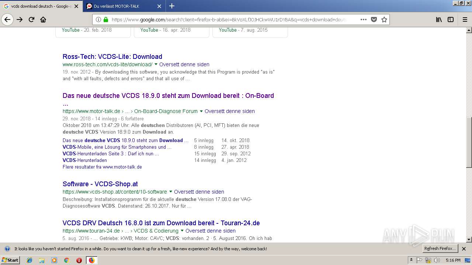The image size is (472, 265).
Task: Expand options arrow for motor-talk.de result
Action: (201, 111)
